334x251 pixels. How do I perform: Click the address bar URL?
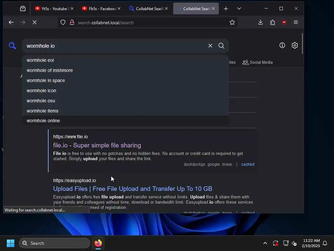(106, 23)
